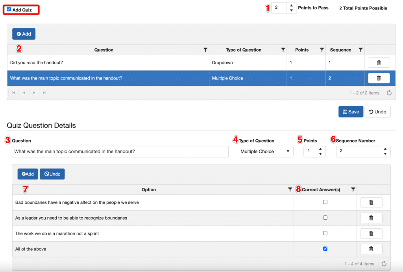
Task: Add a new answer option
Action: 28,174
